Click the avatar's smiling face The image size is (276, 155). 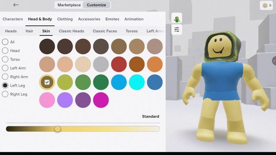220,46
